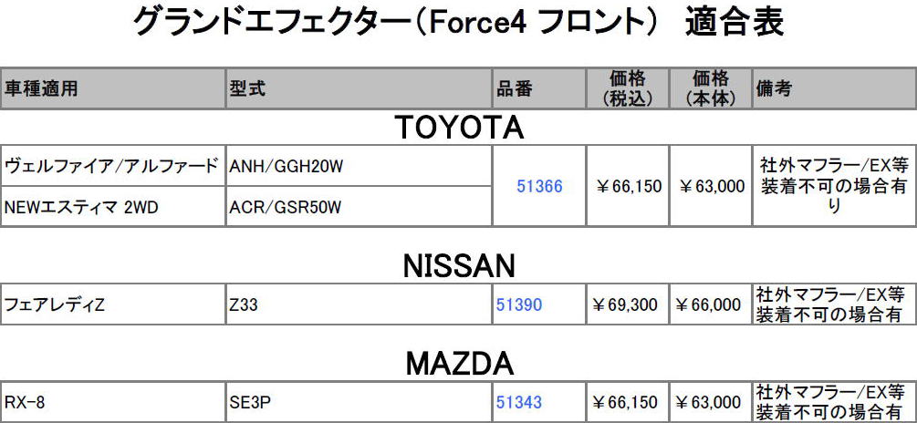Click the MAZDA section heading
The image size is (917, 423).
459,365
